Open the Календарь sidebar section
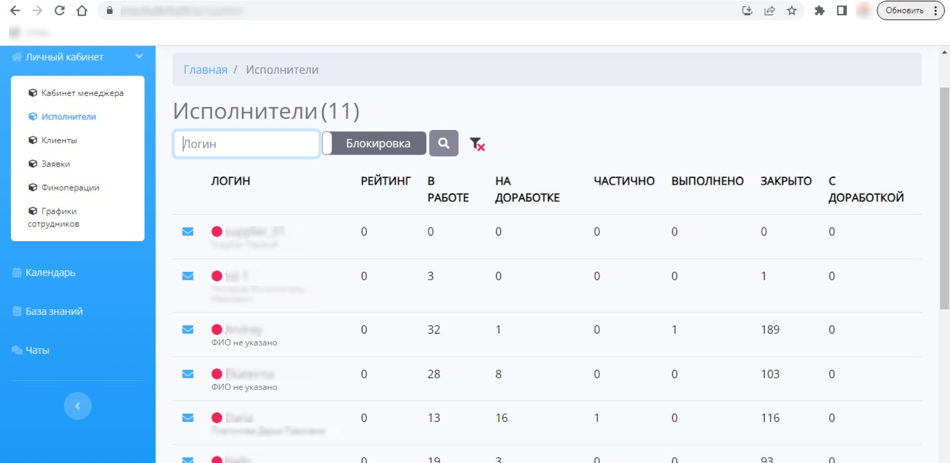The image size is (950, 463). [50, 272]
